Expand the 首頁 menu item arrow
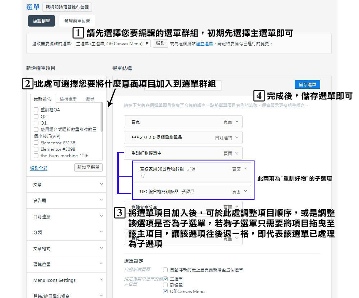Screen dimensions: 359x298 pos(237,122)
